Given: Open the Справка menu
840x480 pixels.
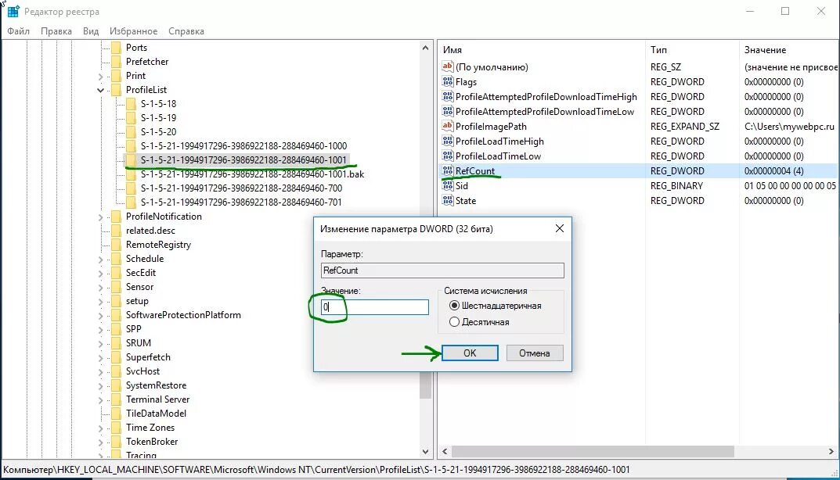Looking at the screenshot, I should pos(186,31).
